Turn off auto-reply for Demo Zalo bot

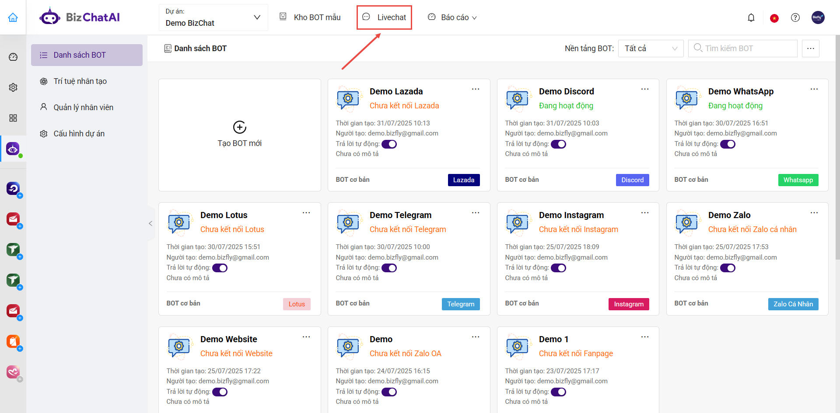pyautogui.click(x=728, y=268)
